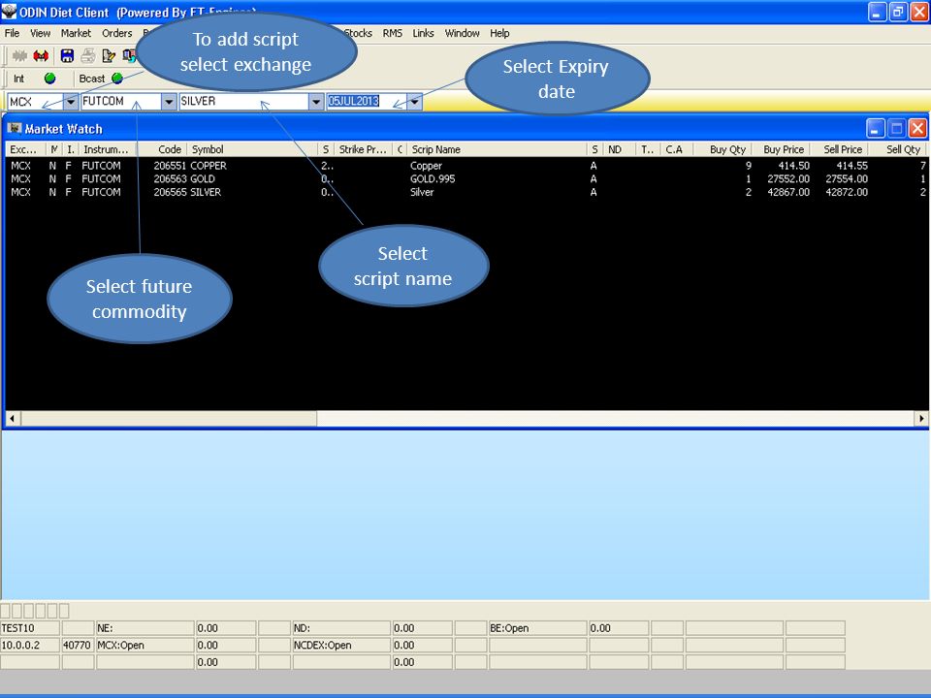Screen dimensions: 931x698
Task: Click the Market Watch horizontal scrollbar thumb
Action: (169, 419)
